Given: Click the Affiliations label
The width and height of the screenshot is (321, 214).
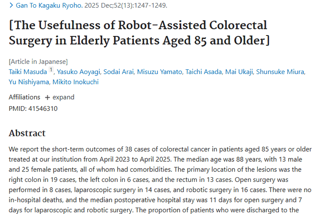Looking at the screenshot, I should 24,97.
